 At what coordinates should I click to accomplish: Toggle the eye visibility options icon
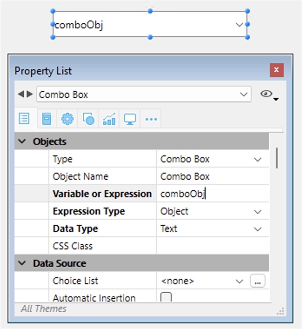[x=267, y=94]
